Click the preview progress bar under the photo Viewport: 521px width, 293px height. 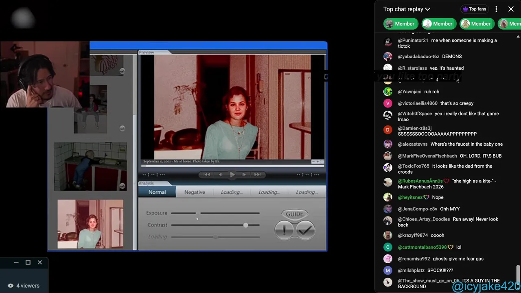coord(232,166)
